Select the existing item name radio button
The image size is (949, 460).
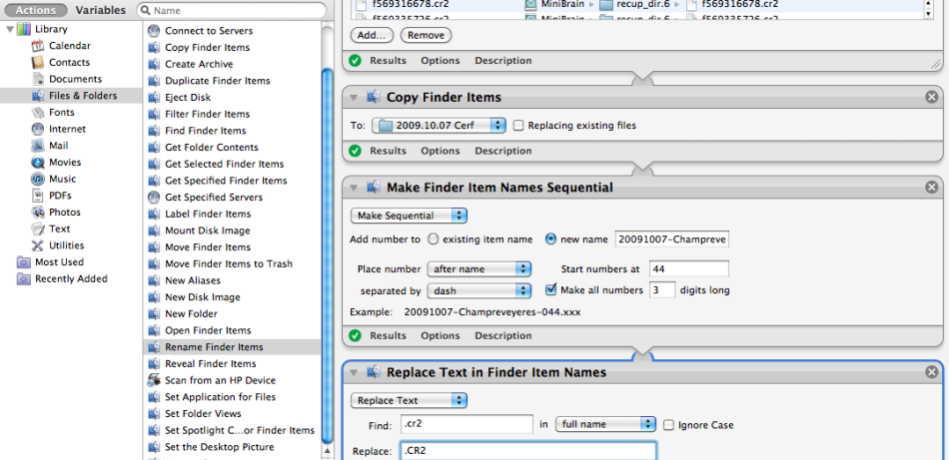433,239
